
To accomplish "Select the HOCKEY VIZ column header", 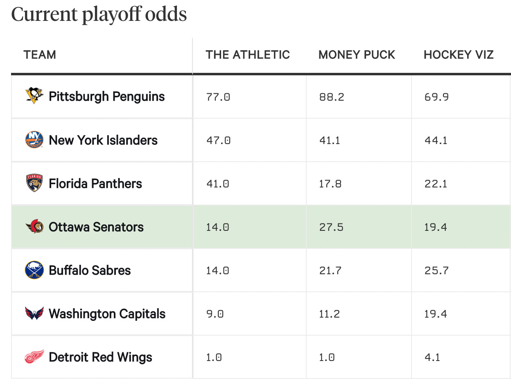I will click(x=459, y=55).
